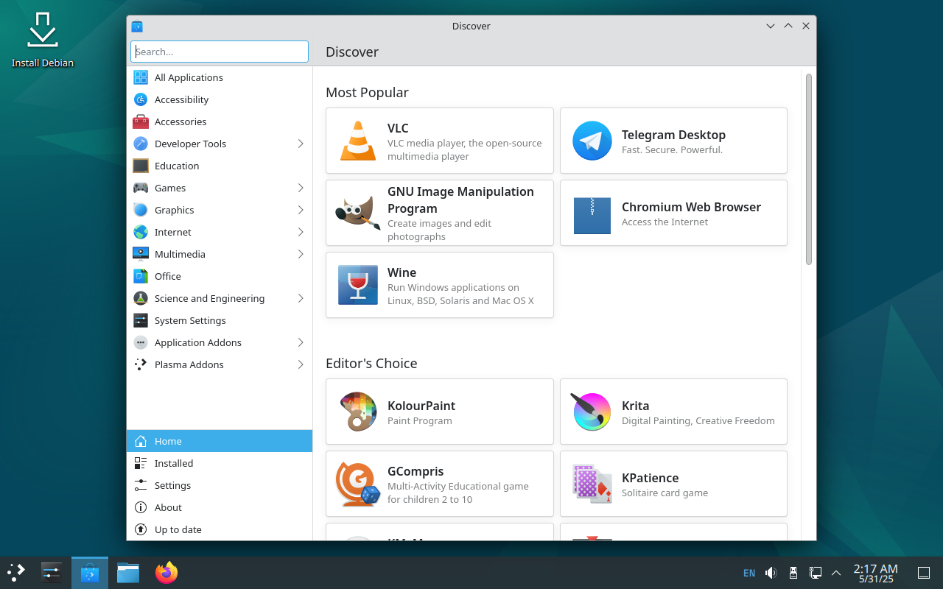Open the Krita application card
The width and height of the screenshot is (943, 589).
pos(673,412)
